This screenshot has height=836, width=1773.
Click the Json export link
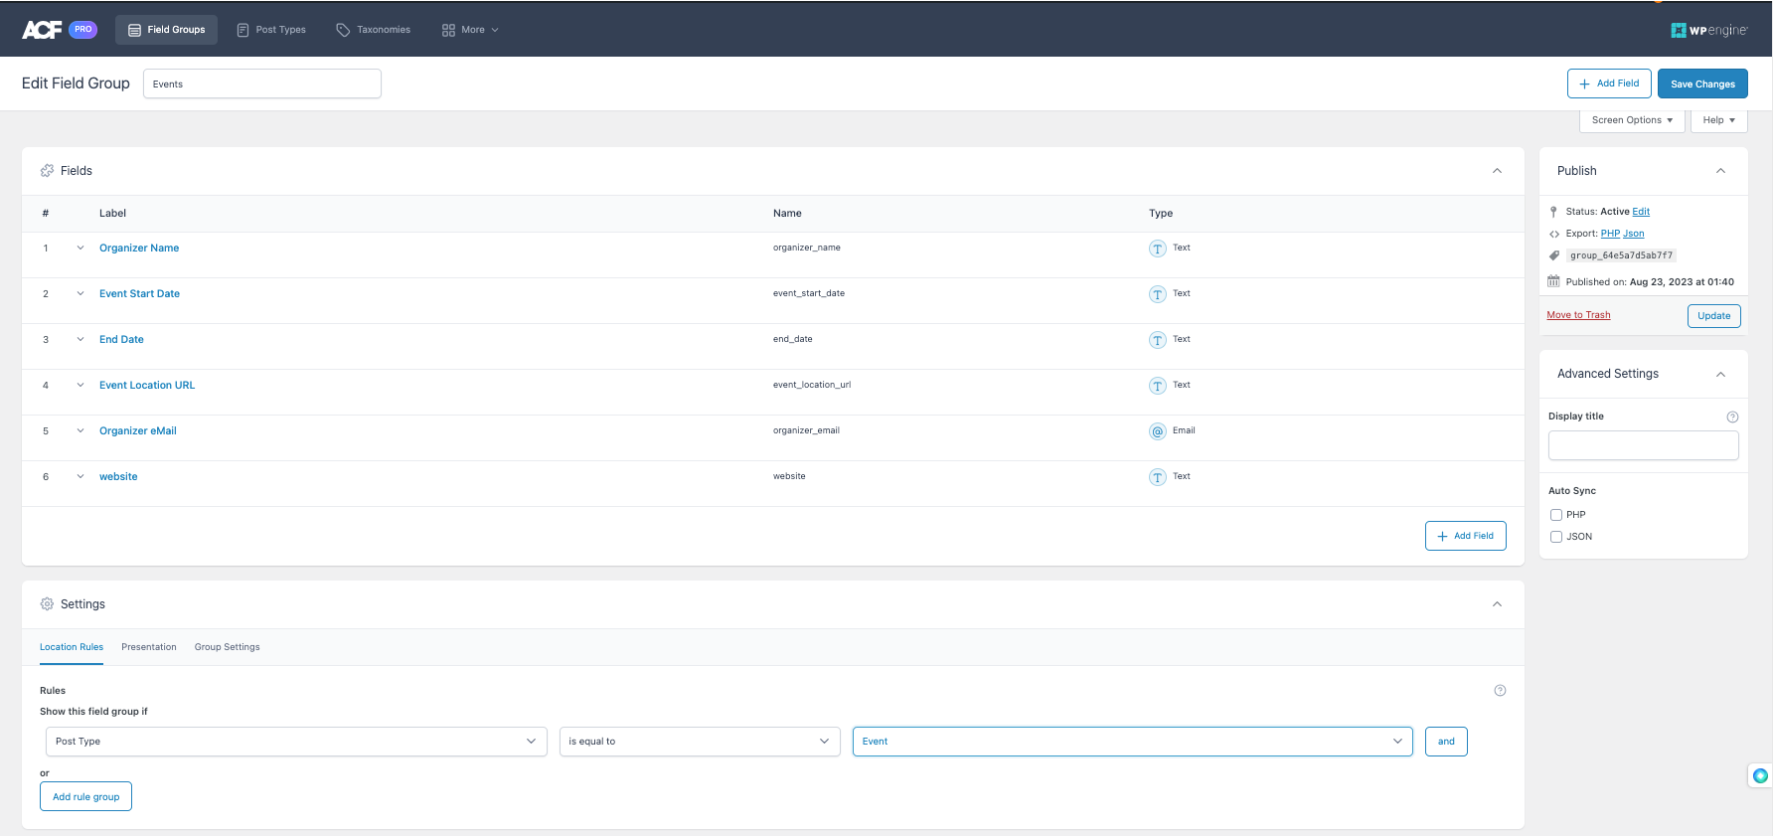[x=1634, y=234]
